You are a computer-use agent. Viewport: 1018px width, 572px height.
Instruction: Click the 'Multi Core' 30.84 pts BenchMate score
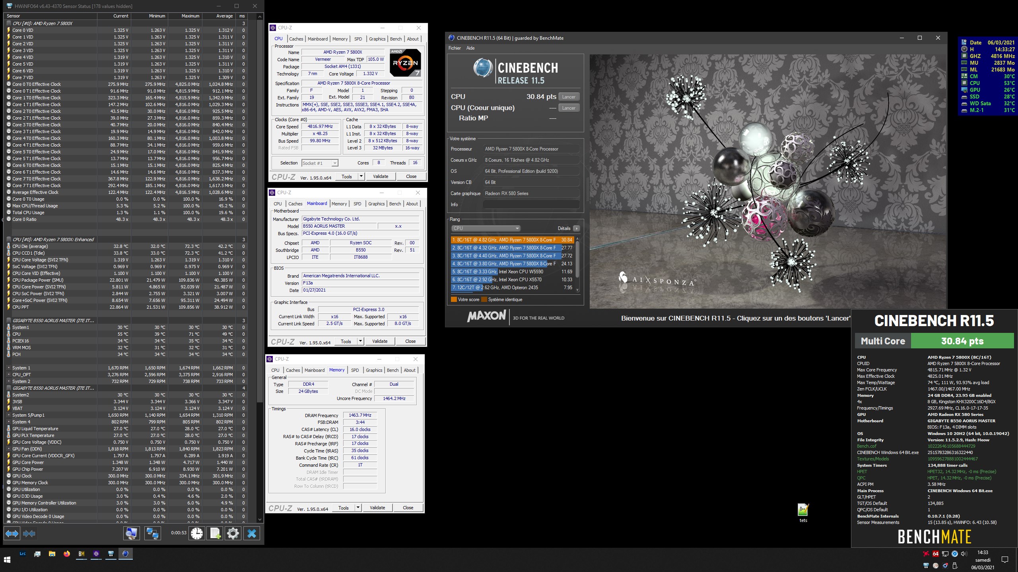point(934,341)
